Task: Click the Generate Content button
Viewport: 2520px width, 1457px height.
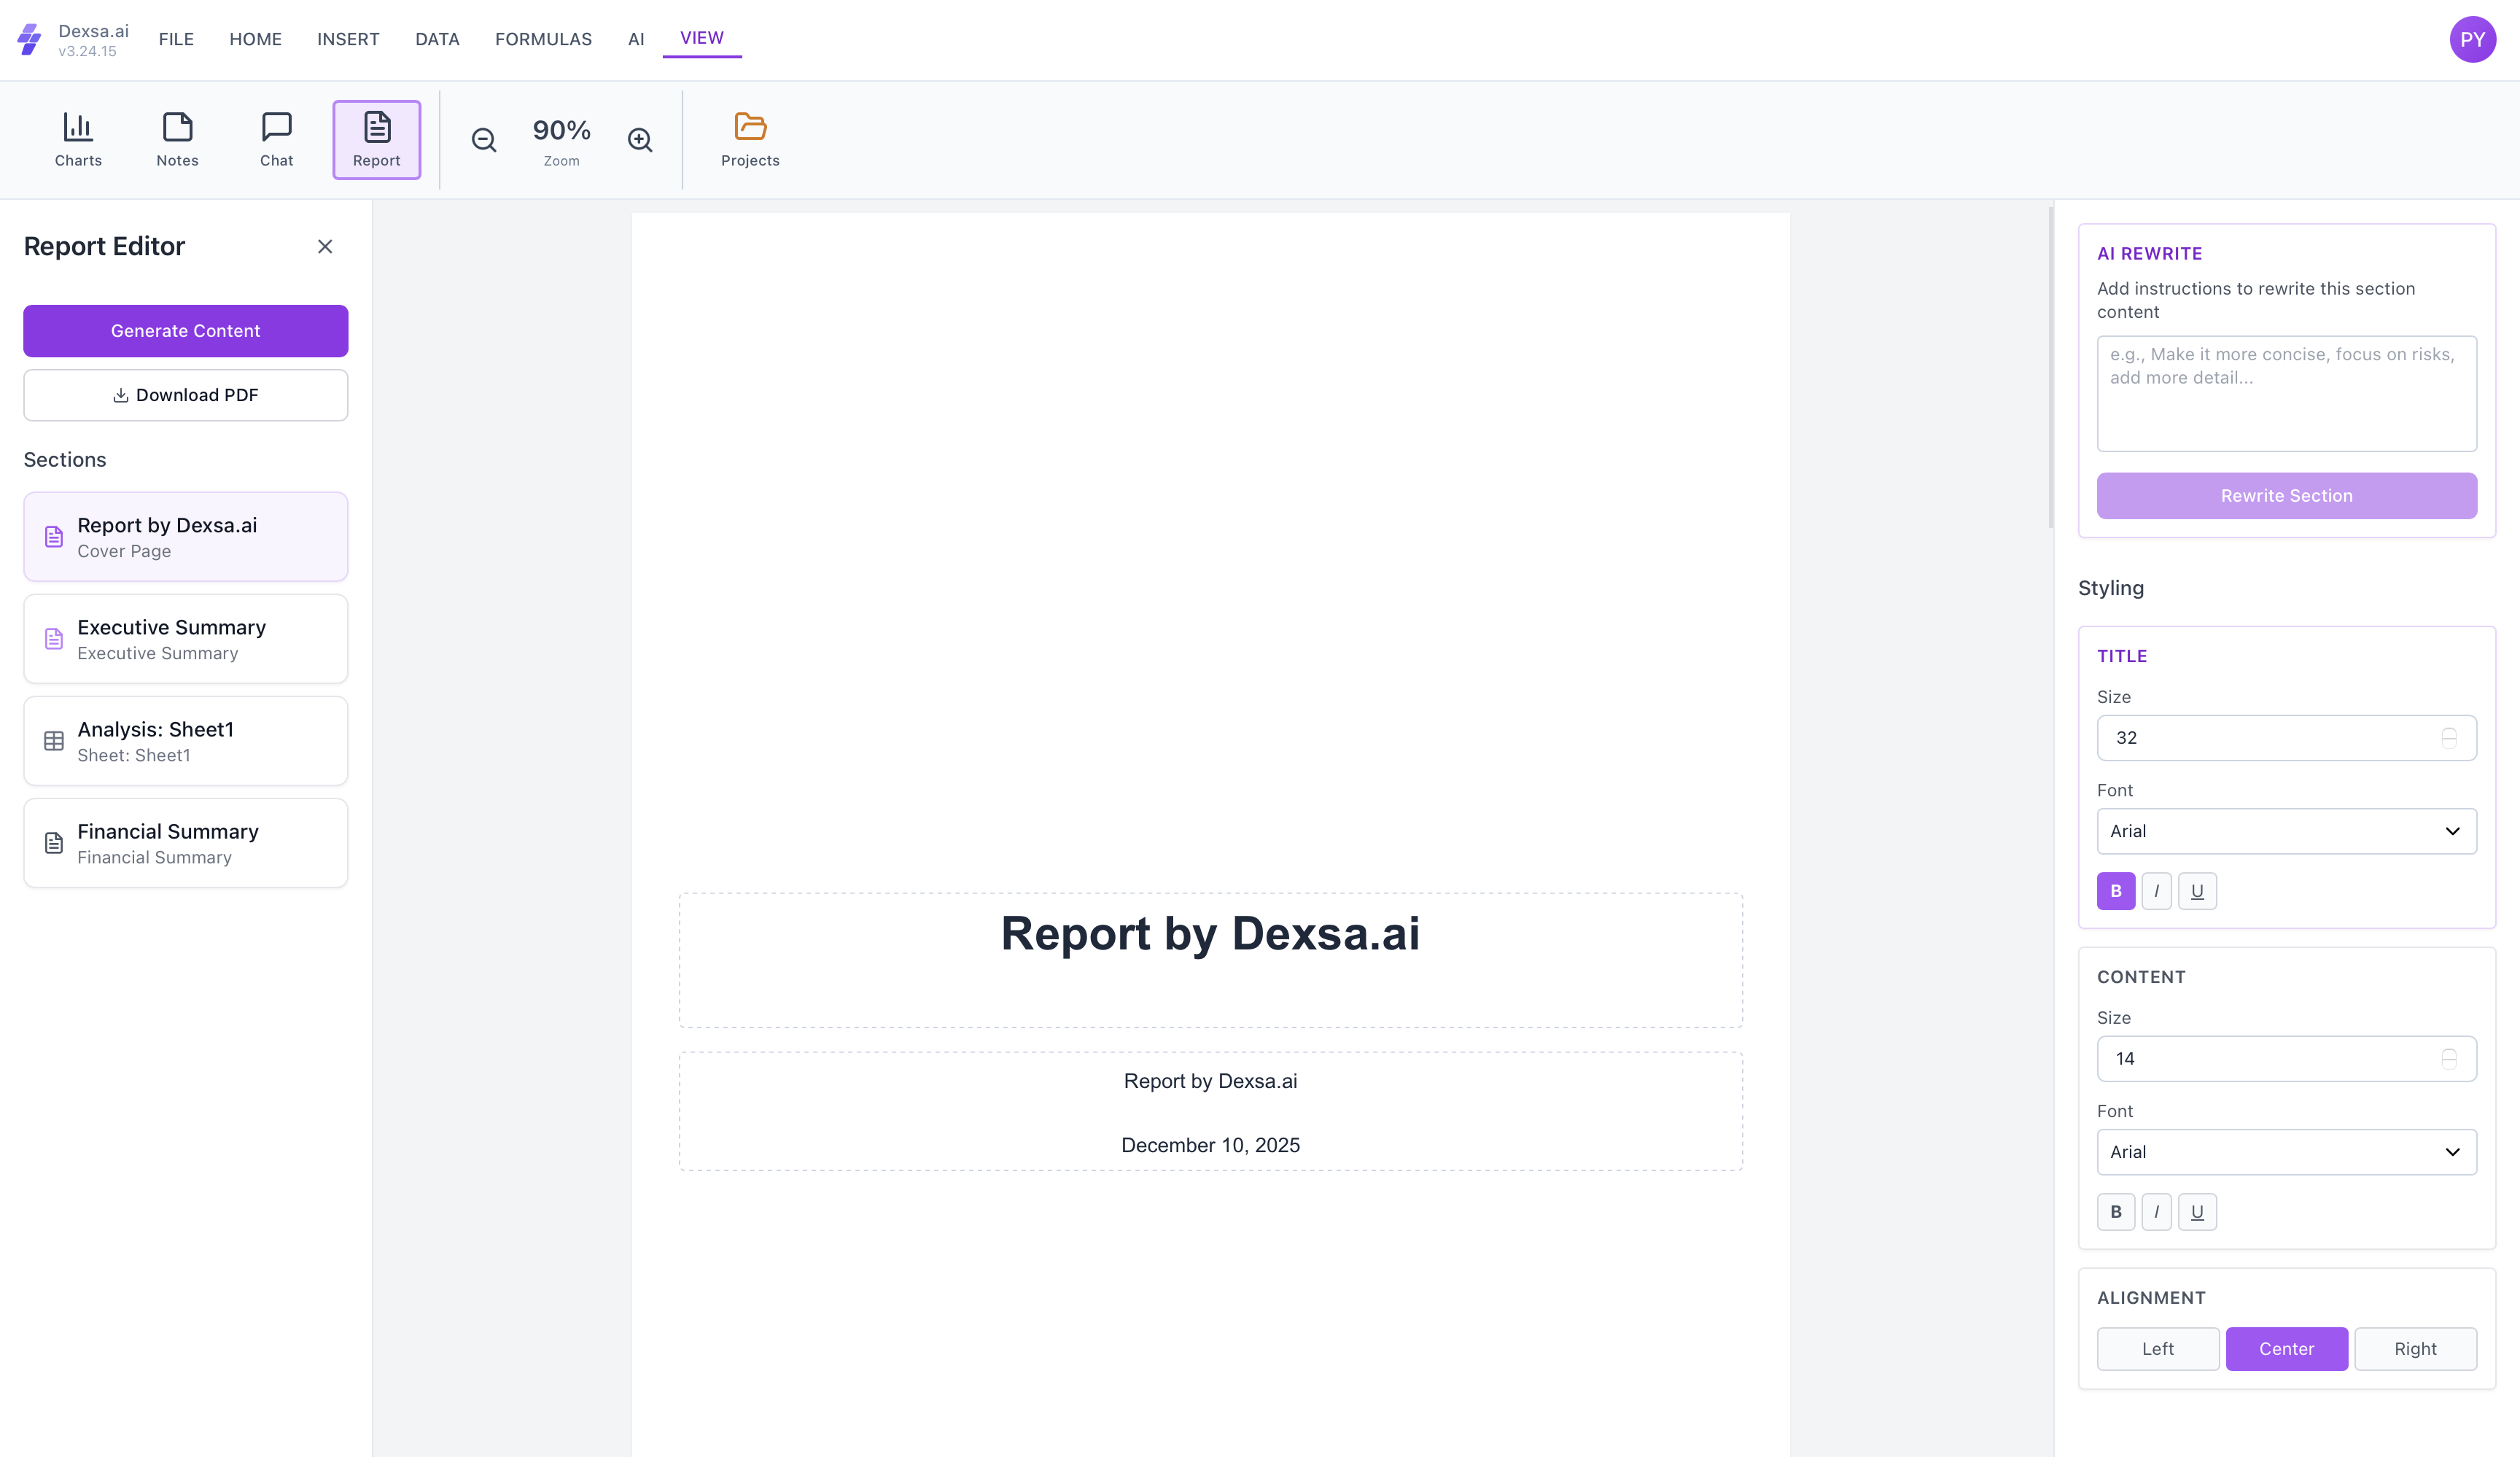Action: pyautogui.click(x=185, y=330)
